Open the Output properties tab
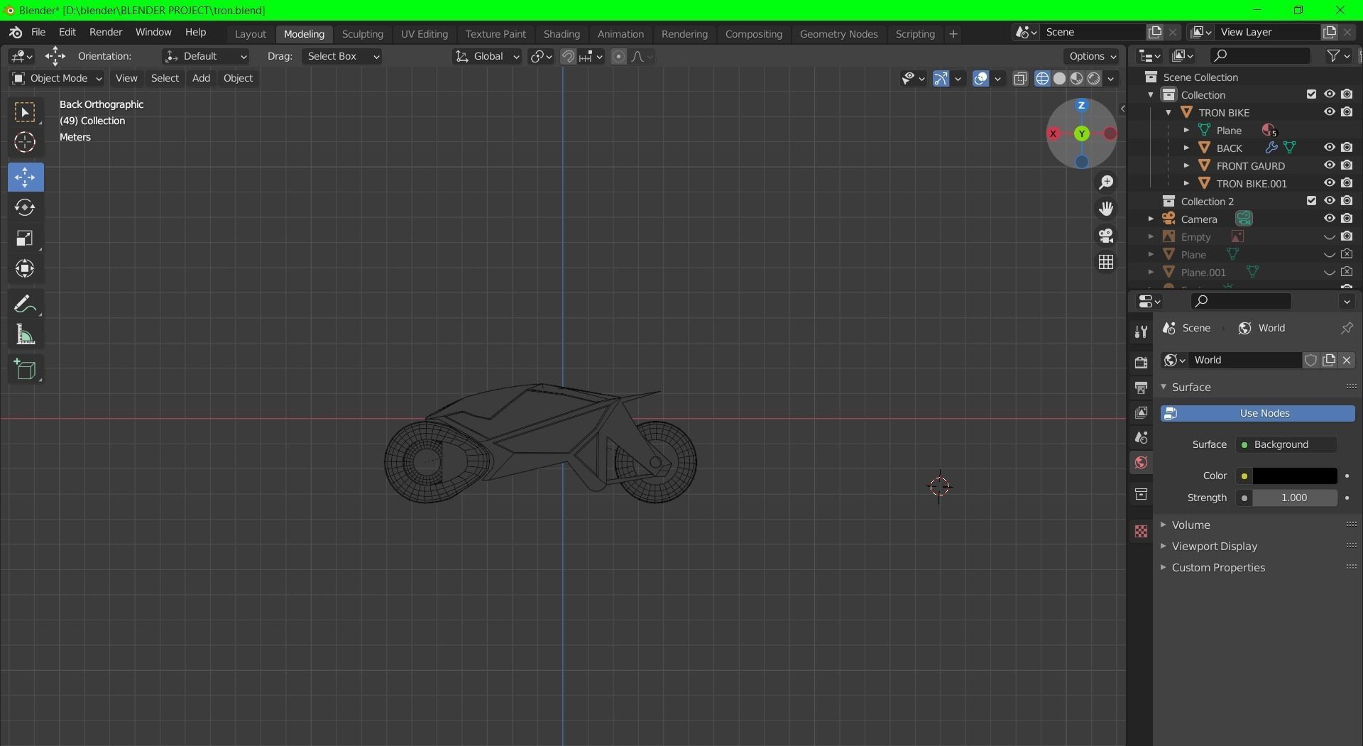Viewport: 1363px width, 746px height. [x=1141, y=388]
